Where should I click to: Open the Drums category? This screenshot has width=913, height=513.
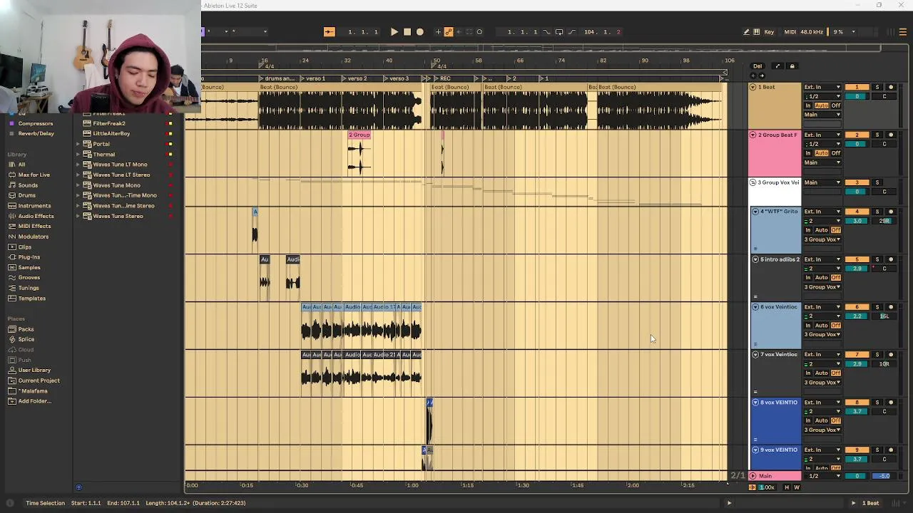[x=26, y=195]
